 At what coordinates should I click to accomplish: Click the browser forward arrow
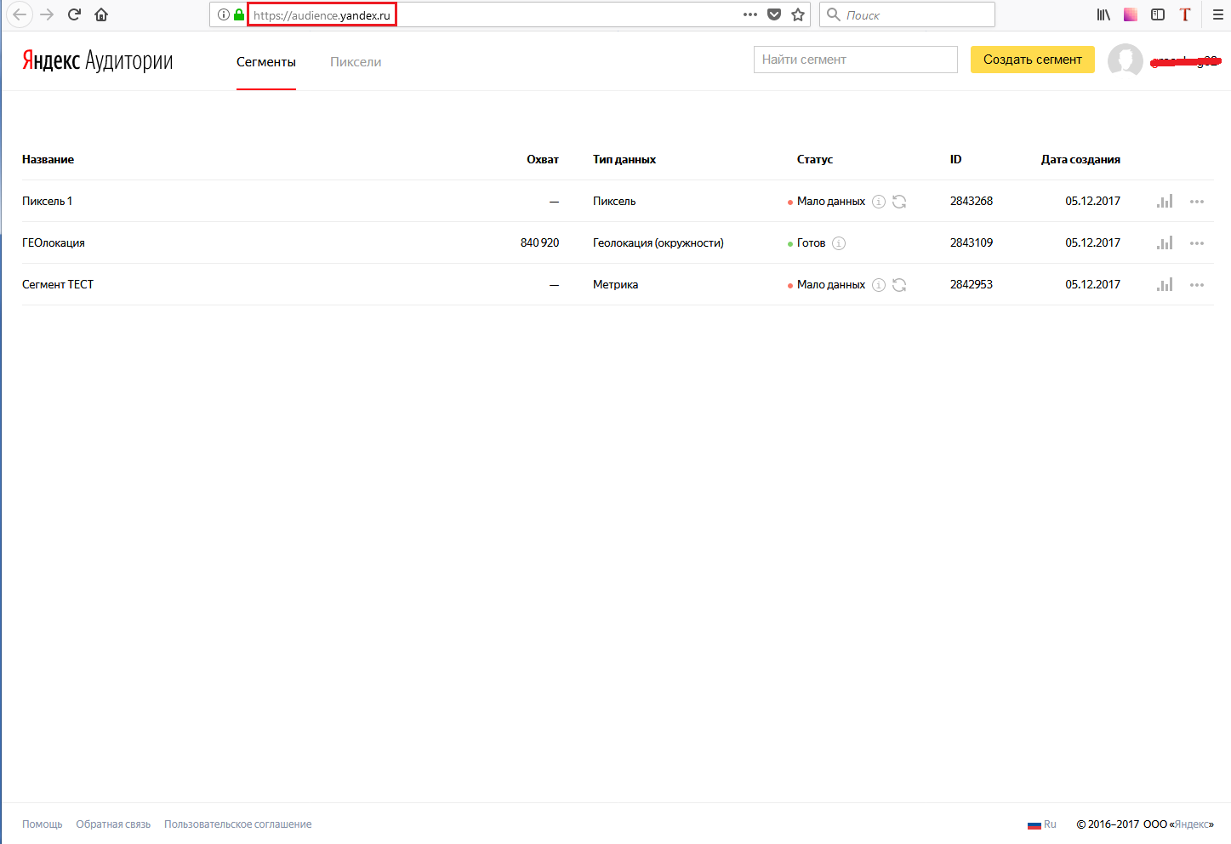(x=48, y=14)
